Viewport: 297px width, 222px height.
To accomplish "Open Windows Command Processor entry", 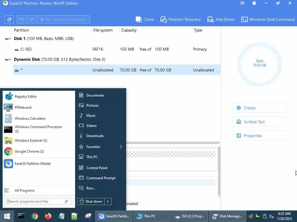I will (38, 129).
